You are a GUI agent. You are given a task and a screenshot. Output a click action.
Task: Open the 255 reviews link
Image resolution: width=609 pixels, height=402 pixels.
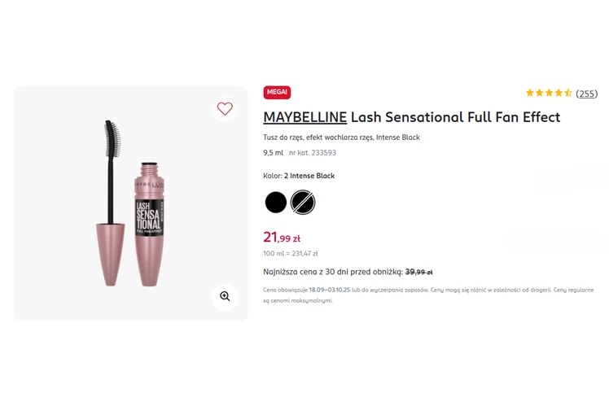point(586,94)
